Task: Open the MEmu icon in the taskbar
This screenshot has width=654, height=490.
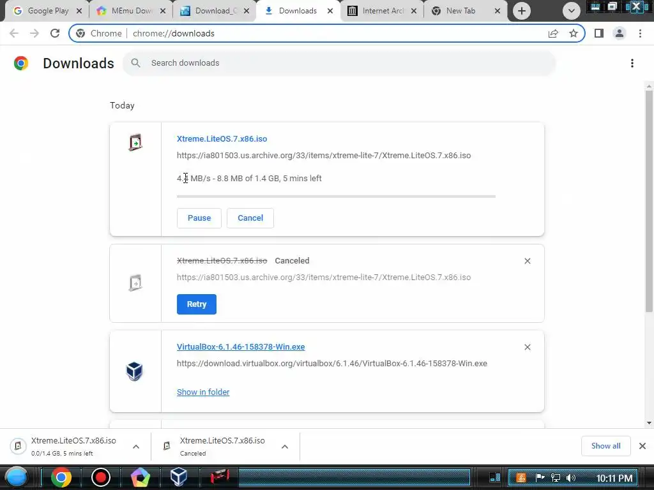Action: pos(140,477)
